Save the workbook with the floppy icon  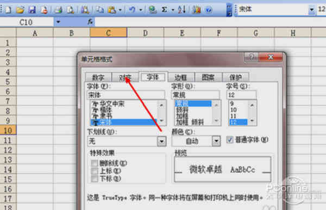click(32, 10)
